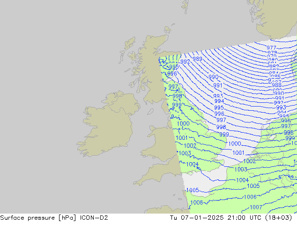Click the 1005 label over the English Channel

[193, 190]
